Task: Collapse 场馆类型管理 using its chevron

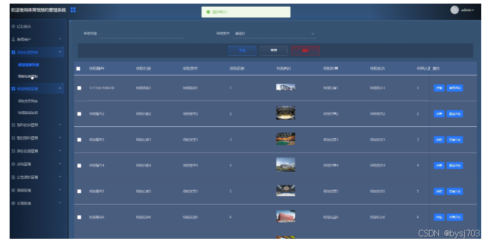Action: (x=60, y=89)
